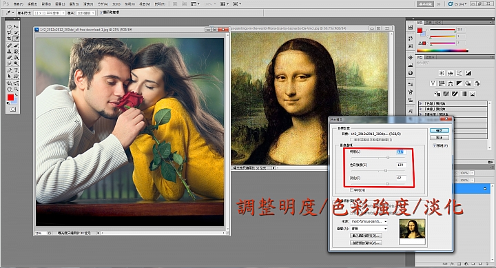
Task: Click the Mona Lisa source thumbnail in dialog
Action: click(412, 229)
